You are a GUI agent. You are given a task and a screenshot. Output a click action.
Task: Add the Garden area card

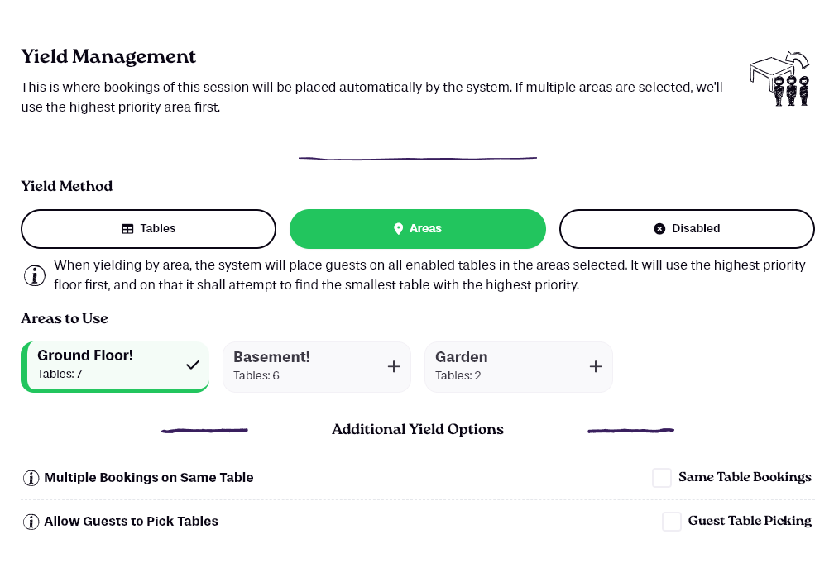[519, 367]
